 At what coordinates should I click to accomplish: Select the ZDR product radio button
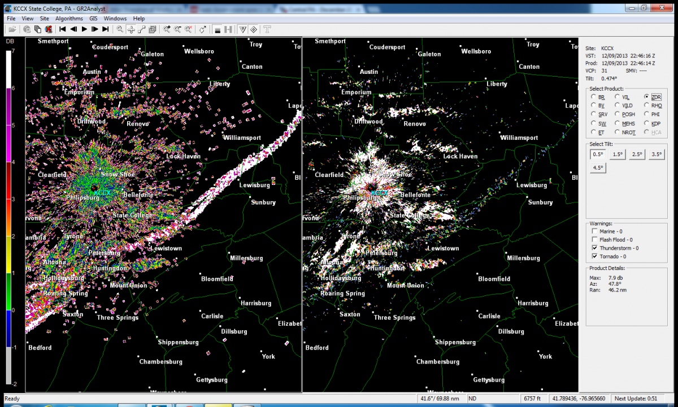[x=646, y=97]
